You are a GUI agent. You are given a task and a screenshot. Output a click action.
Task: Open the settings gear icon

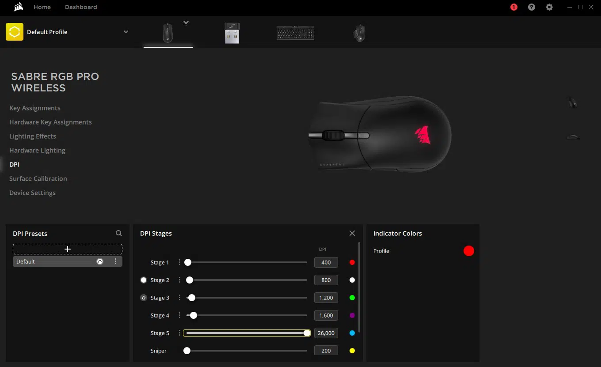pyautogui.click(x=549, y=7)
